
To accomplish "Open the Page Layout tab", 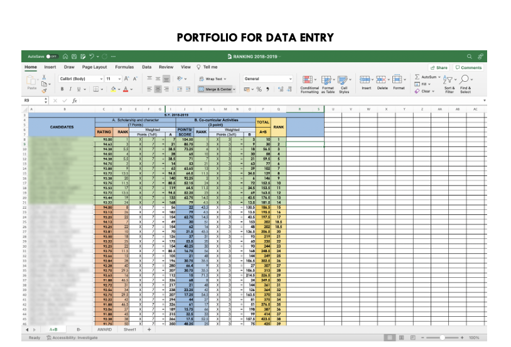I will pos(95,67).
